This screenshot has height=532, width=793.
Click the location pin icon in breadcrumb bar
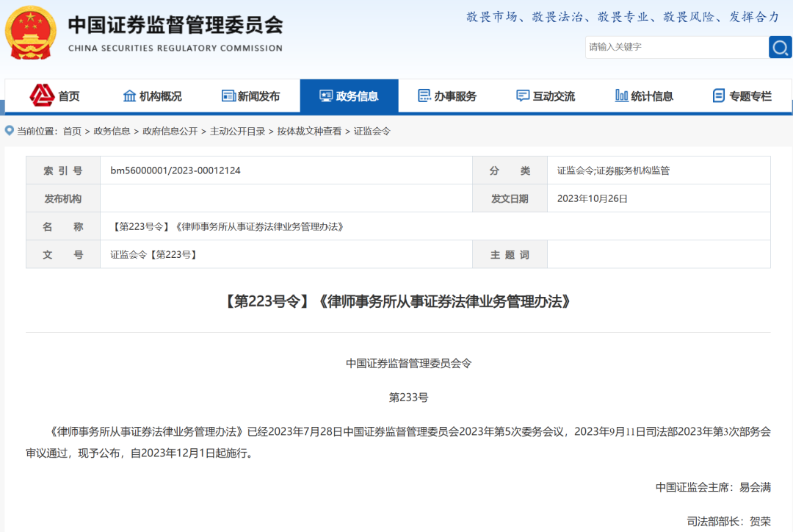pyautogui.click(x=7, y=132)
